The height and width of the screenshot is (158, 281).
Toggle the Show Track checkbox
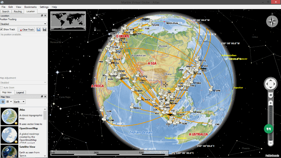tap(2, 29)
